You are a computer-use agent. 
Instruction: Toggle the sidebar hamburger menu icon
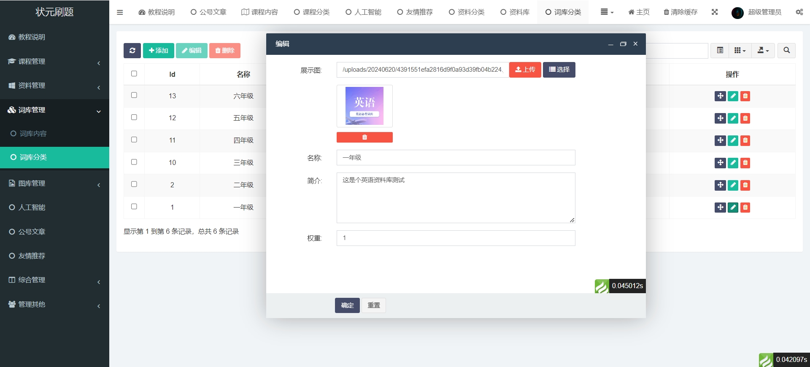[x=120, y=12]
